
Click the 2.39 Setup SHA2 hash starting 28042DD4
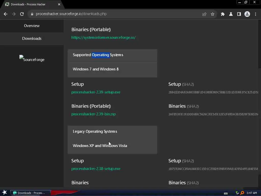pyautogui.click(x=213, y=92)
